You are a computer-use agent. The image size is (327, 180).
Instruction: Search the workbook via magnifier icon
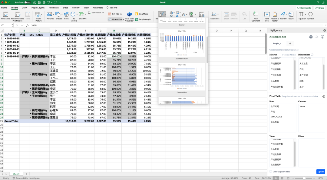coord(318,2)
